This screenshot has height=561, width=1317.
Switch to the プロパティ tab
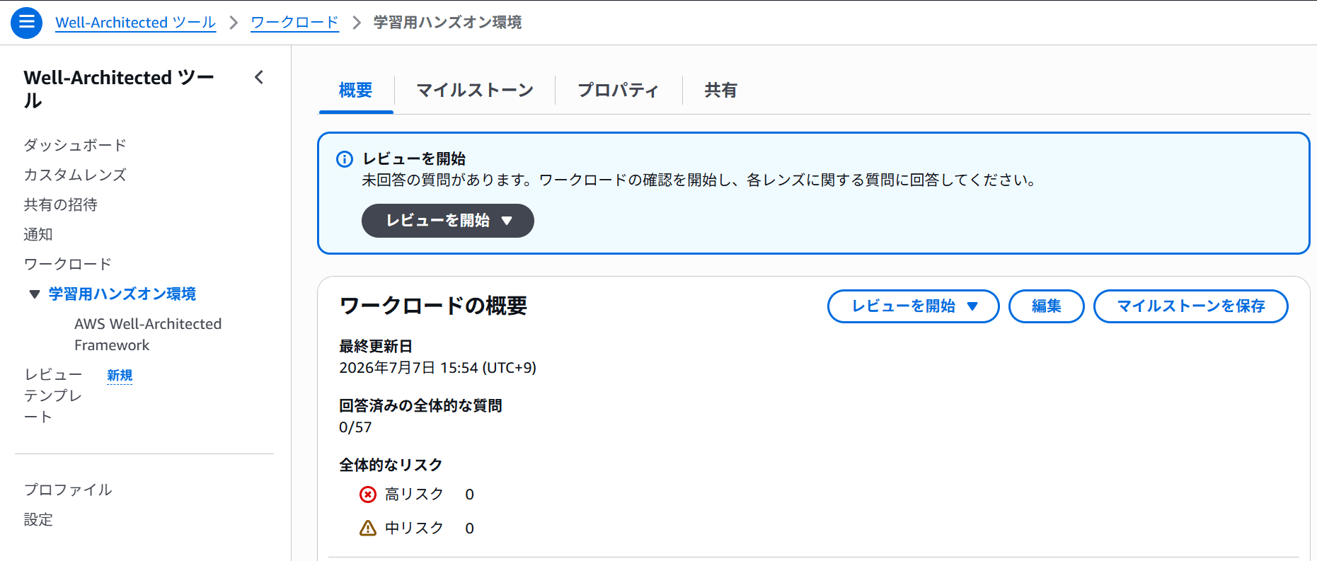[x=619, y=91]
